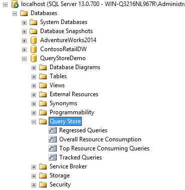This screenshot has height=190, width=185.
Task: Click the Overall Resource Consumption chart icon
Action: (x=53, y=139)
